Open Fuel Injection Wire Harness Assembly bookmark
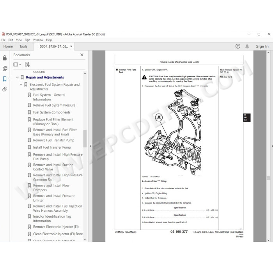 57,208
